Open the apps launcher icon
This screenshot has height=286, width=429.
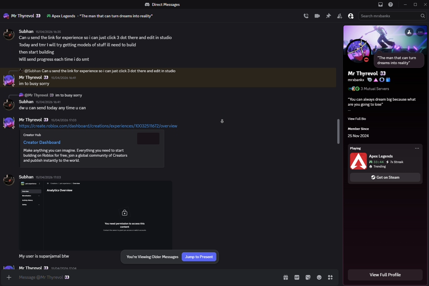(330, 277)
